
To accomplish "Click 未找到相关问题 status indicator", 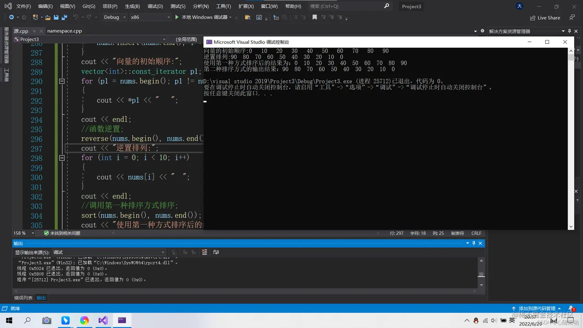I will [62, 233].
